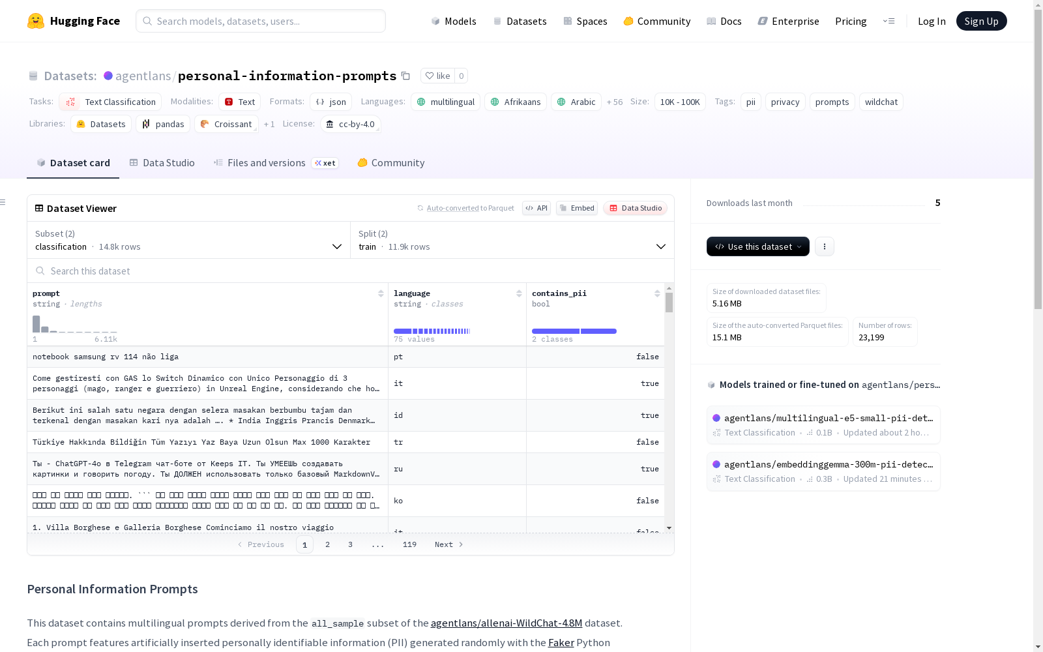
Task: Open the Files and versions tab
Action: 276,163
